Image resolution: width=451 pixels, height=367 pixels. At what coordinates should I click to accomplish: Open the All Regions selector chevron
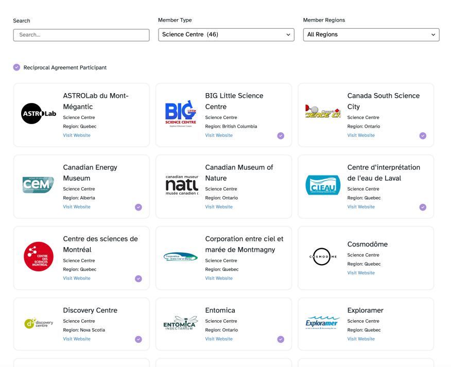click(433, 34)
